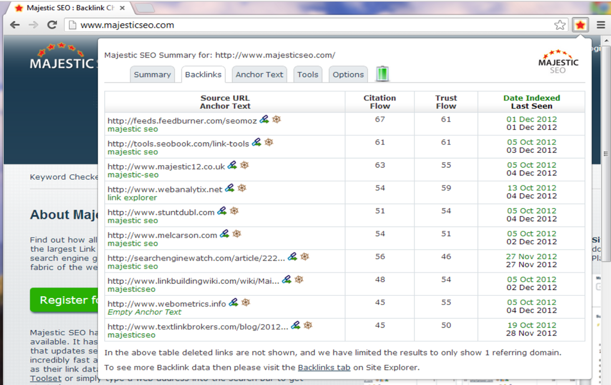611x385 pixels.
Task: Open the Chrome menu (three lines)
Action: [601, 25]
